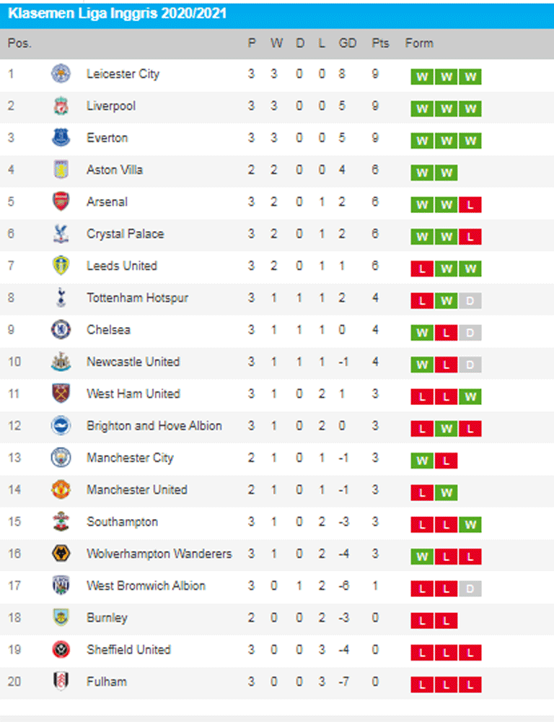Click Fulham's last L form badge

click(x=470, y=685)
